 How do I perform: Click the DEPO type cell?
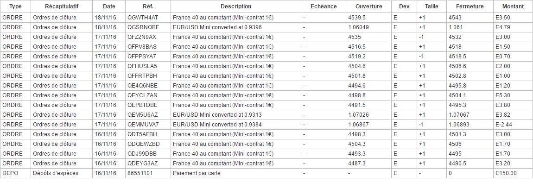coord(11,173)
